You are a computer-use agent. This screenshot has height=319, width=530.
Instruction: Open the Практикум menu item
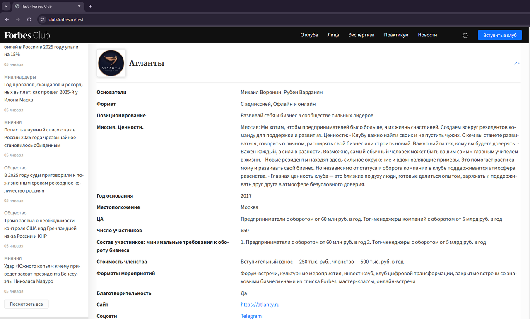pyautogui.click(x=396, y=35)
